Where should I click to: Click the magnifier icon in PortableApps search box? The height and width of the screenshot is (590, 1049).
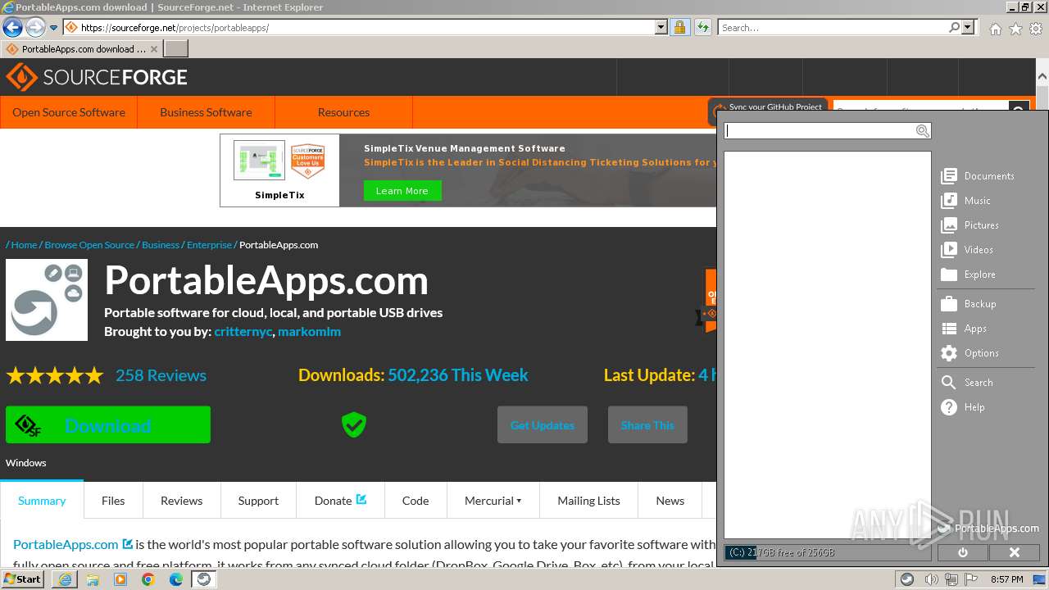(x=922, y=131)
